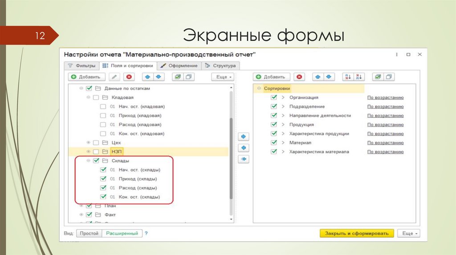This screenshot has height=255, width=456.
Task: Collapse the Сортировки group
Action: coord(259,88)
